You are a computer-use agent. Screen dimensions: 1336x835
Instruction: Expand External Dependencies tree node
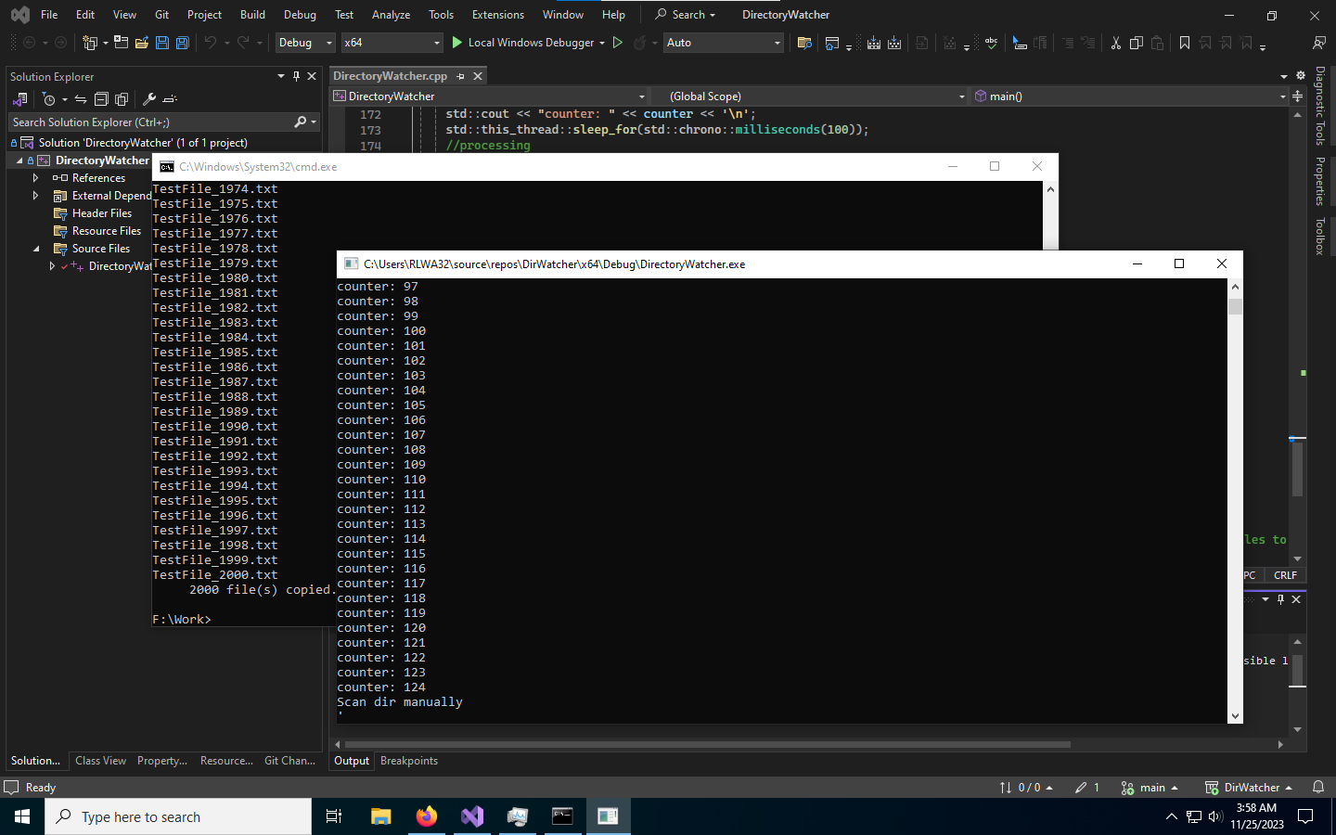click(x=35, y=196)
